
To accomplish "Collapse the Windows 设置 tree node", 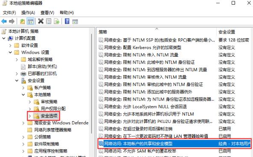I will [10, 52].
